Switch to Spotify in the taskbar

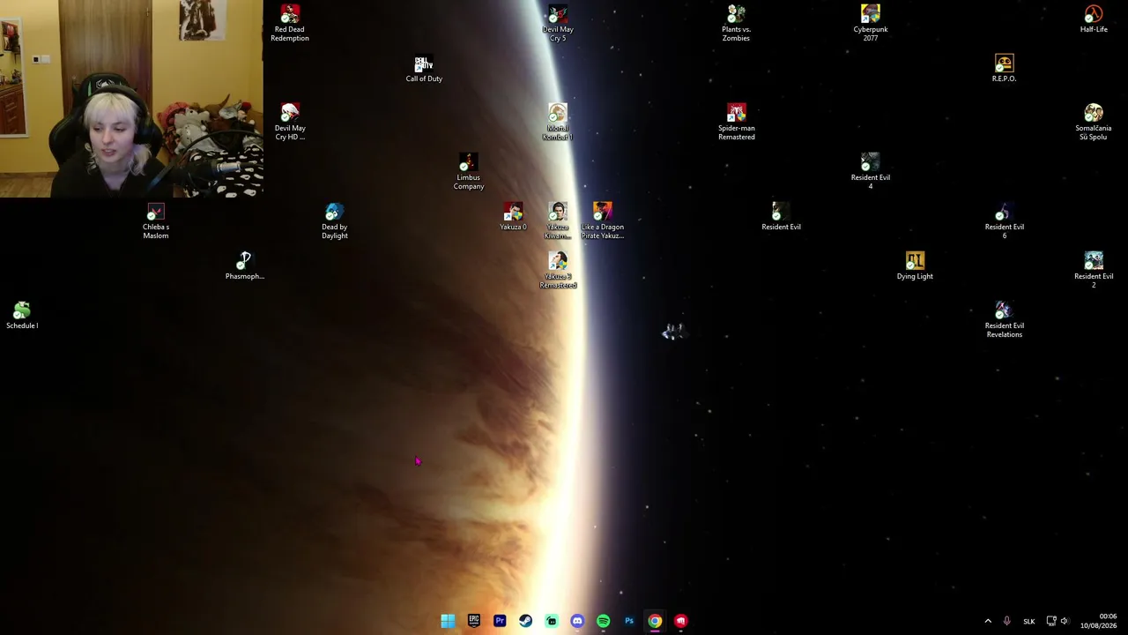(603, 621)
